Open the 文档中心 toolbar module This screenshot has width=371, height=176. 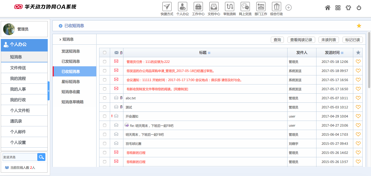pyautogui.click(x=214, y=8)
